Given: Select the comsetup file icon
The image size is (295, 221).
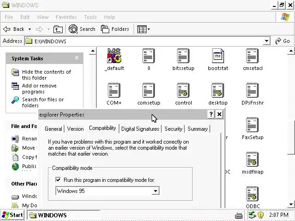Looking at the screenshot, I should point(148,90).
